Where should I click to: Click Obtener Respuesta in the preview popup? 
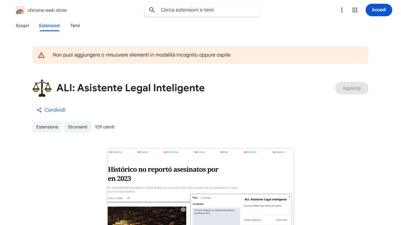(x=253, y=220)
